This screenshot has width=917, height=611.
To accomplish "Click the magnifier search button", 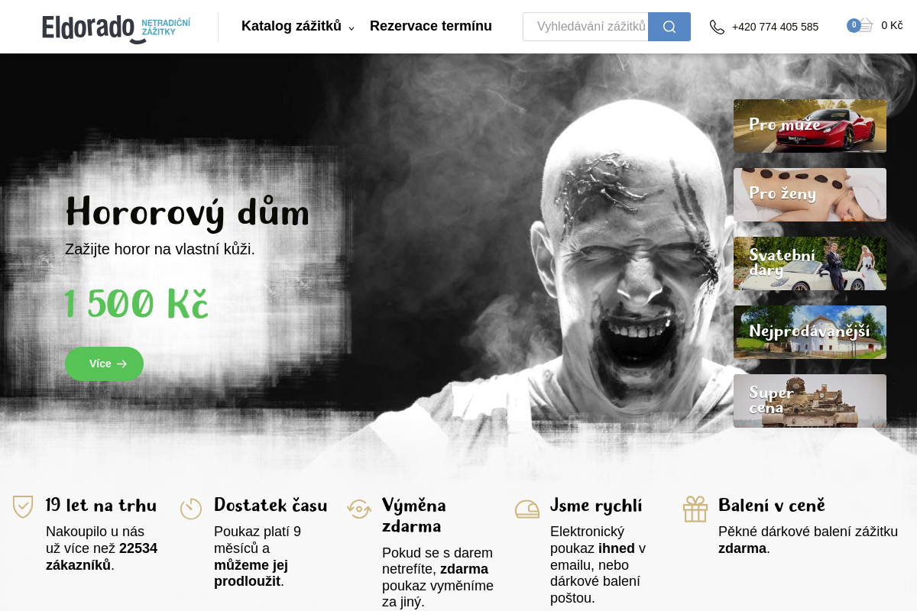I will coord(669,27).
